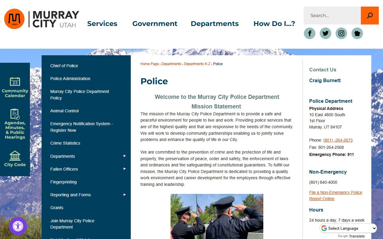Open File a Non-Emergency Police Report Online

(336, 196)
